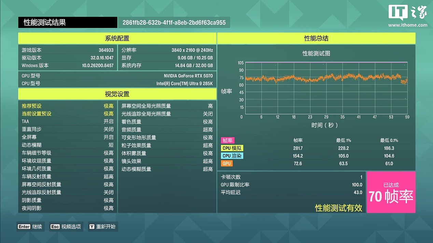
Task: Click VRAM value 9.06 GB / 10.25 GB
Action: pos(195,58)
